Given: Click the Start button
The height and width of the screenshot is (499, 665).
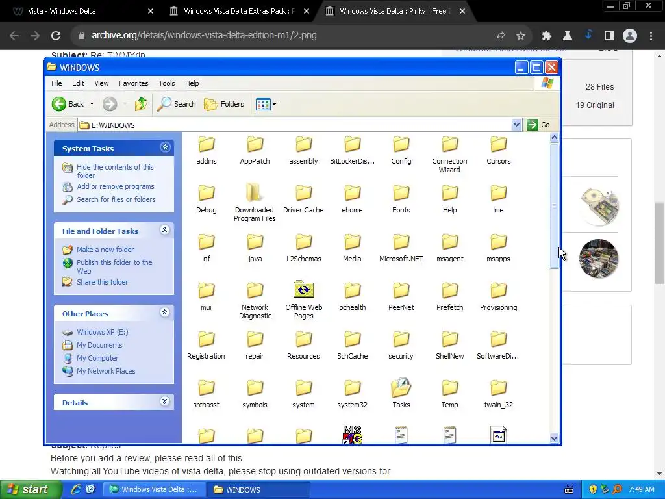Looking at the screenshot, I should pyautogui.click(x=30, y=489).
